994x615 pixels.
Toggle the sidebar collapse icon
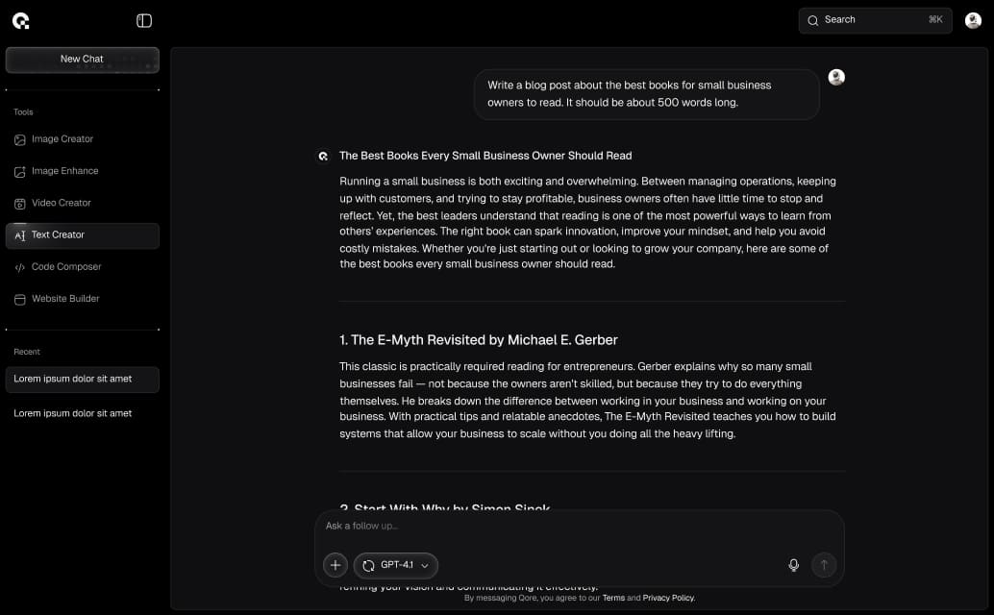tap(144, 20)
